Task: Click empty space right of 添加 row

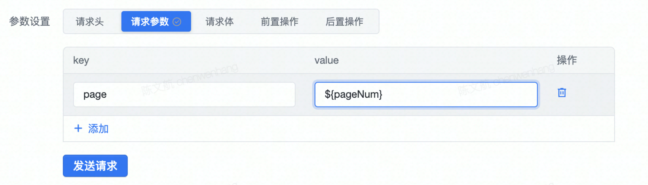Action: (343, 129)
